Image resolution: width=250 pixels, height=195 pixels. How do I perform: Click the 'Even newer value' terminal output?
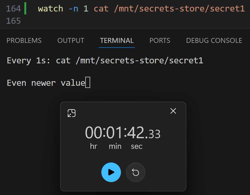(x=46, y=83)
